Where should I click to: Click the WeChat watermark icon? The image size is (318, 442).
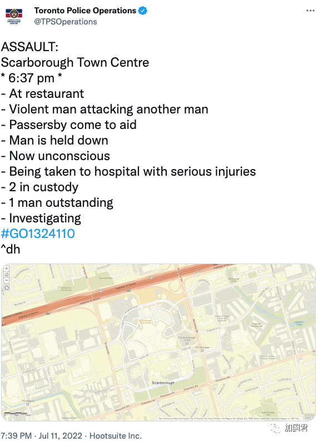point(274,428)
